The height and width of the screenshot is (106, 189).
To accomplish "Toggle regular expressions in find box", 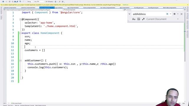I will tap(143, 19).
